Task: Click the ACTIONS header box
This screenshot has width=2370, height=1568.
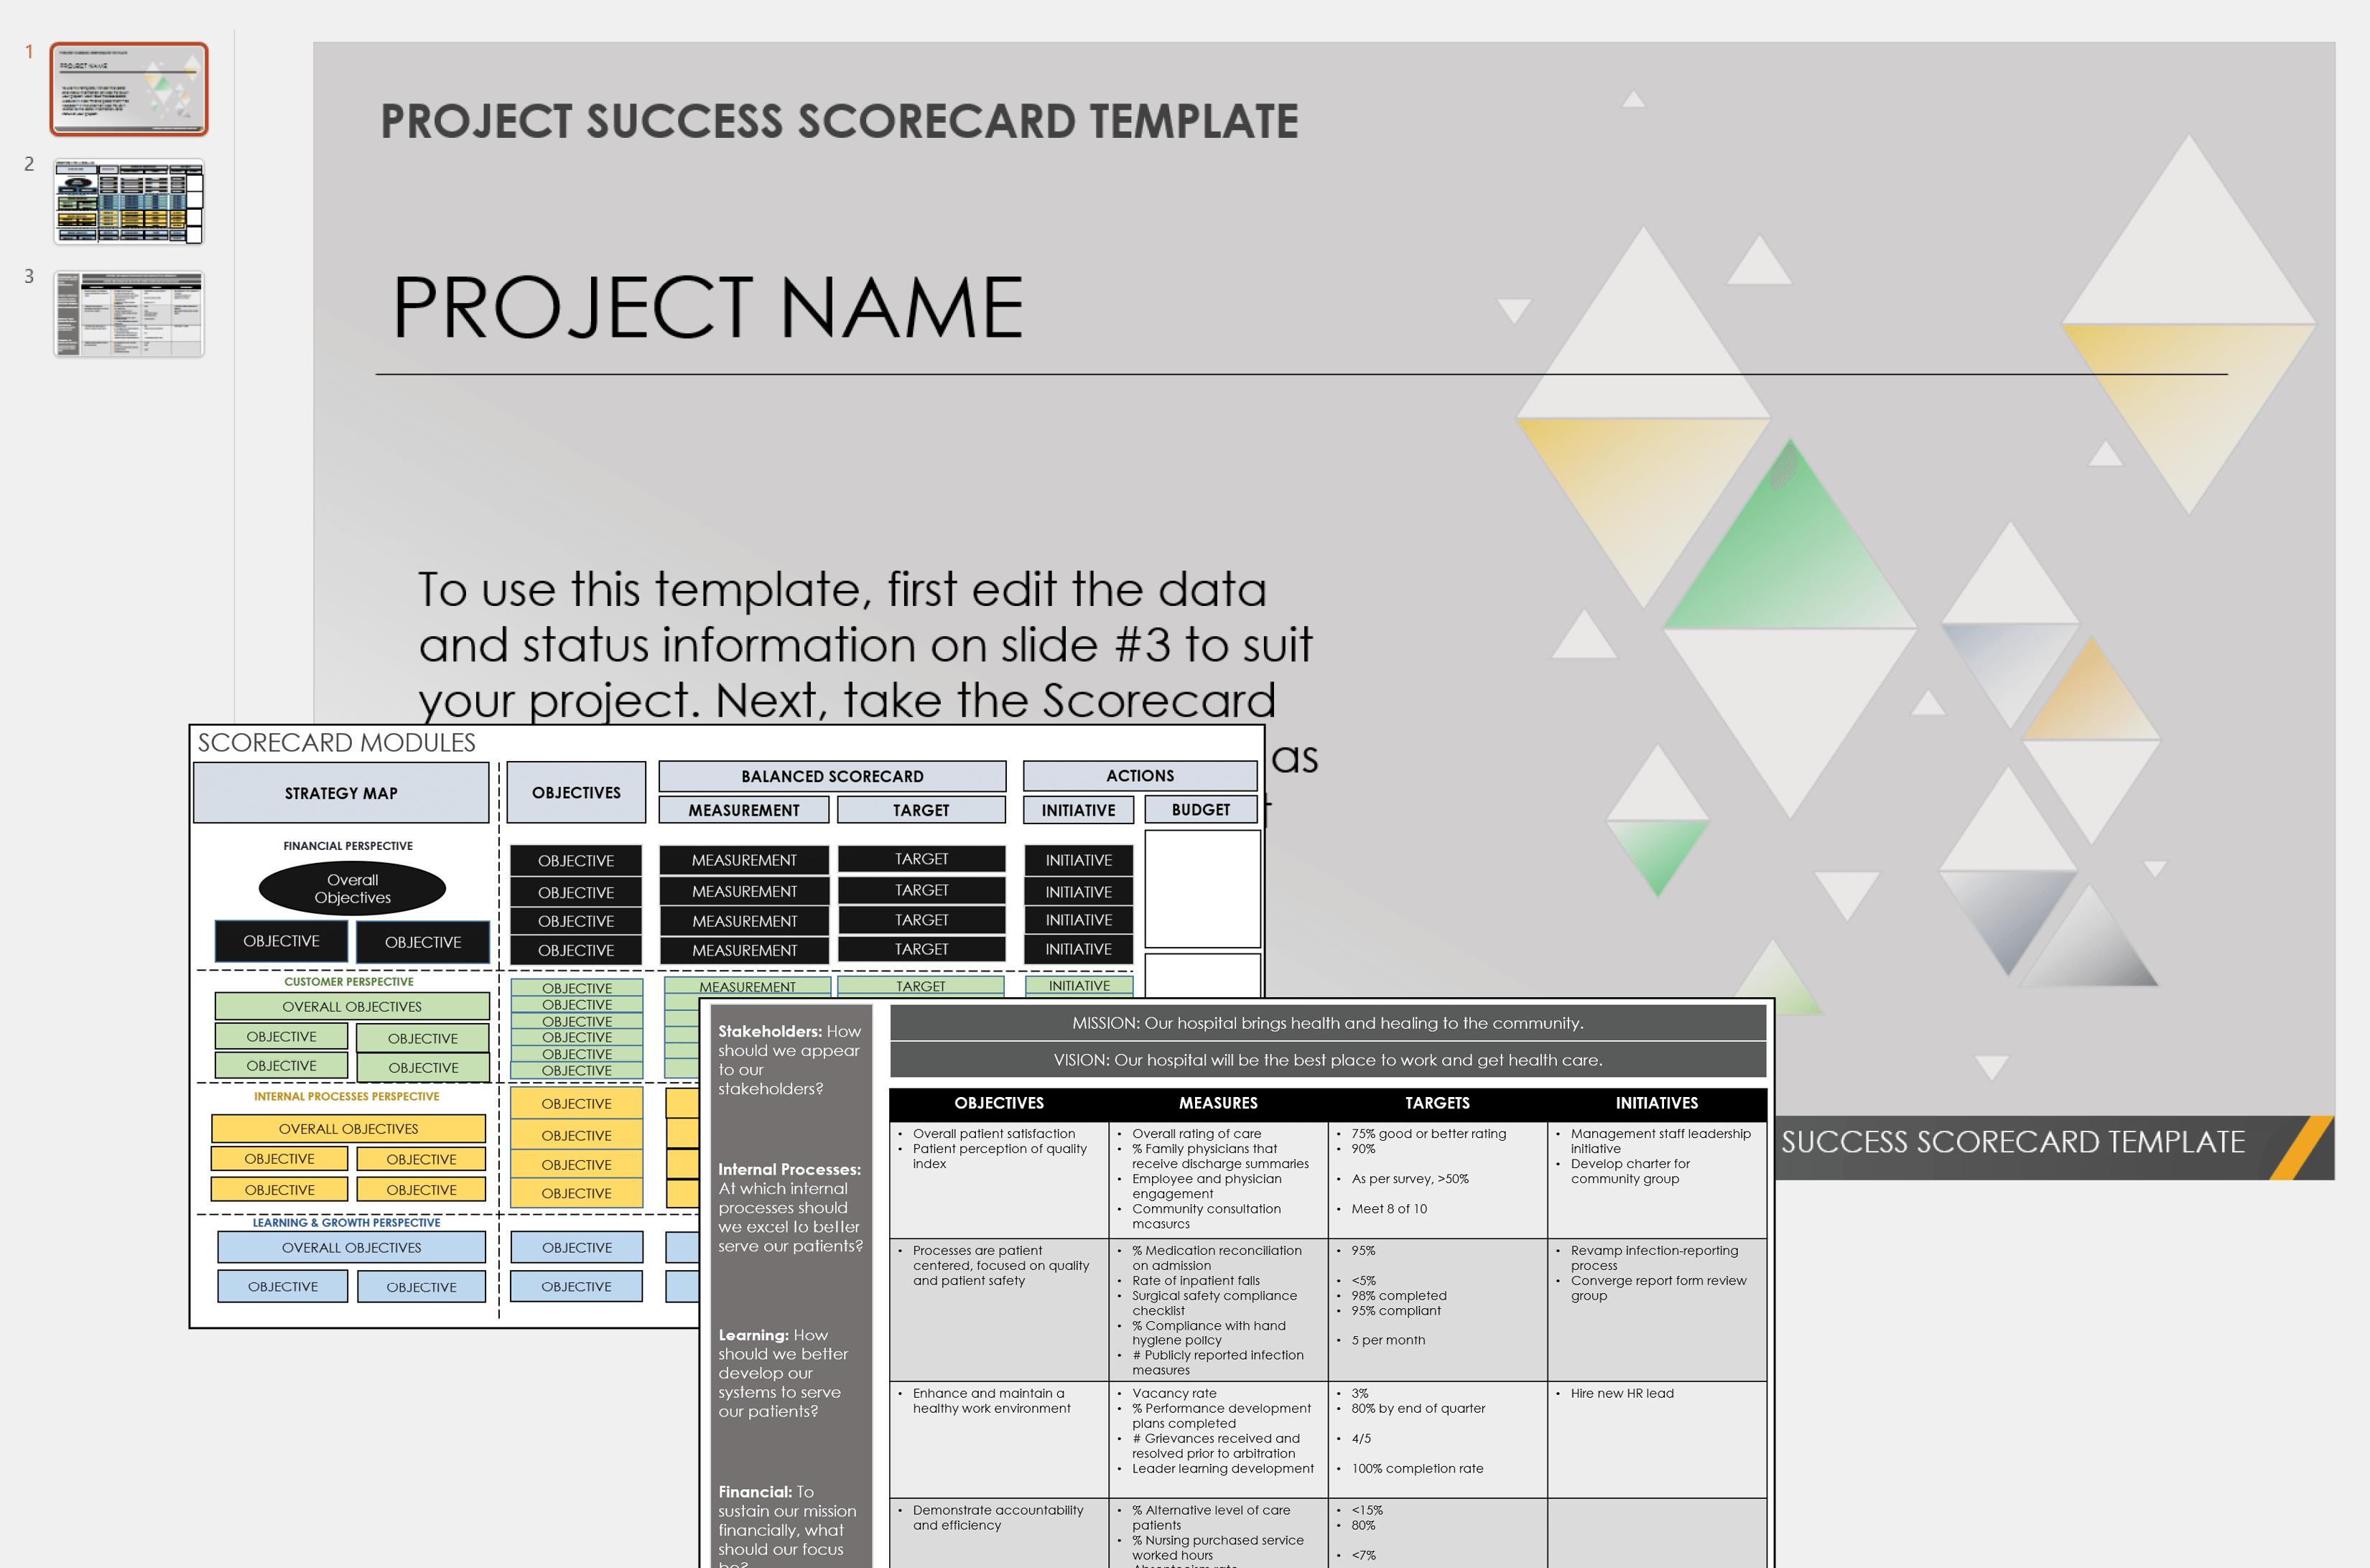Action: point(1140,775)
